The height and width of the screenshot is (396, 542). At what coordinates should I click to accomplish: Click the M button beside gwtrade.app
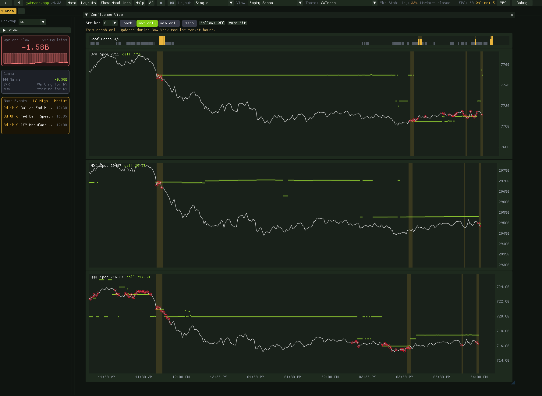pos(19,3)
